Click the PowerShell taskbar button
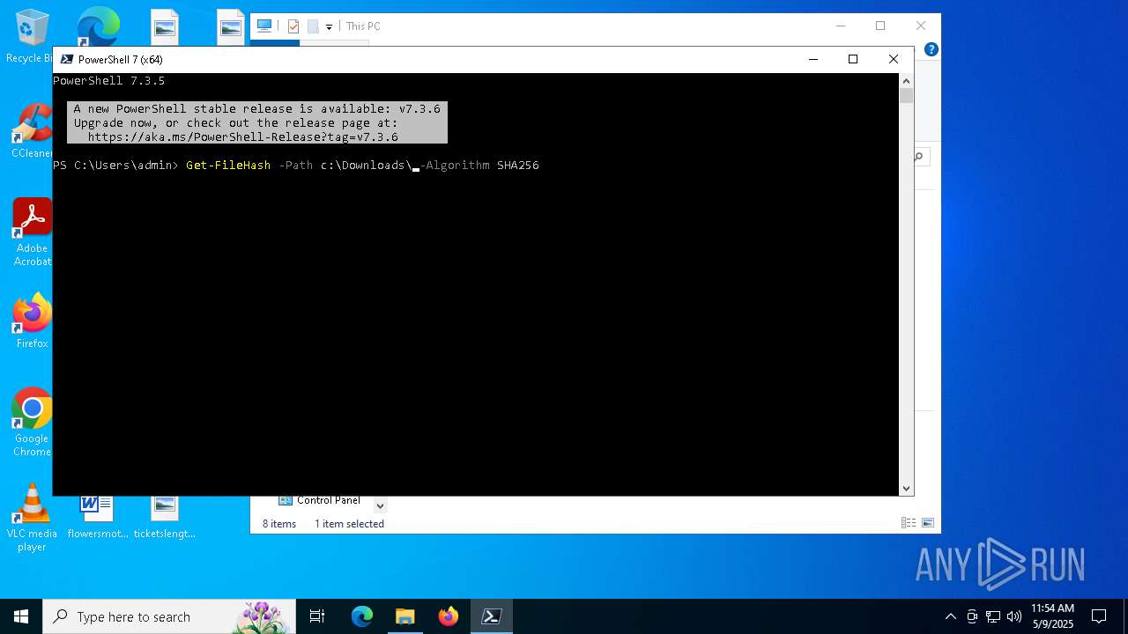The height and width of the screenshot is (634, 1128). click(492, 616)
